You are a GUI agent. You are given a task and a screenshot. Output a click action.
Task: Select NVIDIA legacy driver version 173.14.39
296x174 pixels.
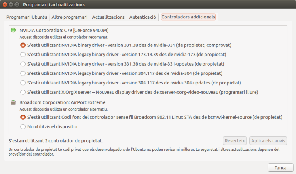point(23,55)
